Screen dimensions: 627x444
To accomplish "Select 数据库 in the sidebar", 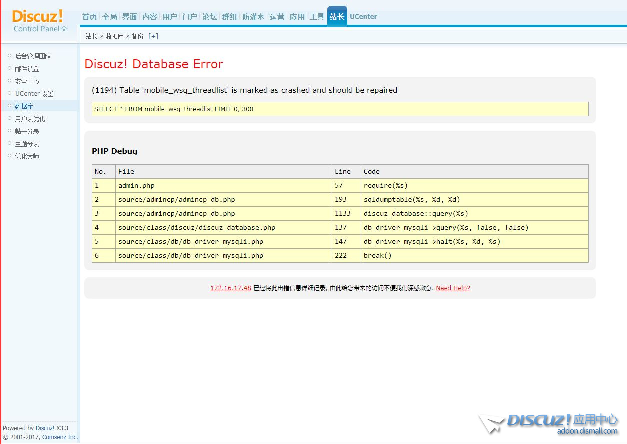I will pyautogui.click(x=24, y=106).
